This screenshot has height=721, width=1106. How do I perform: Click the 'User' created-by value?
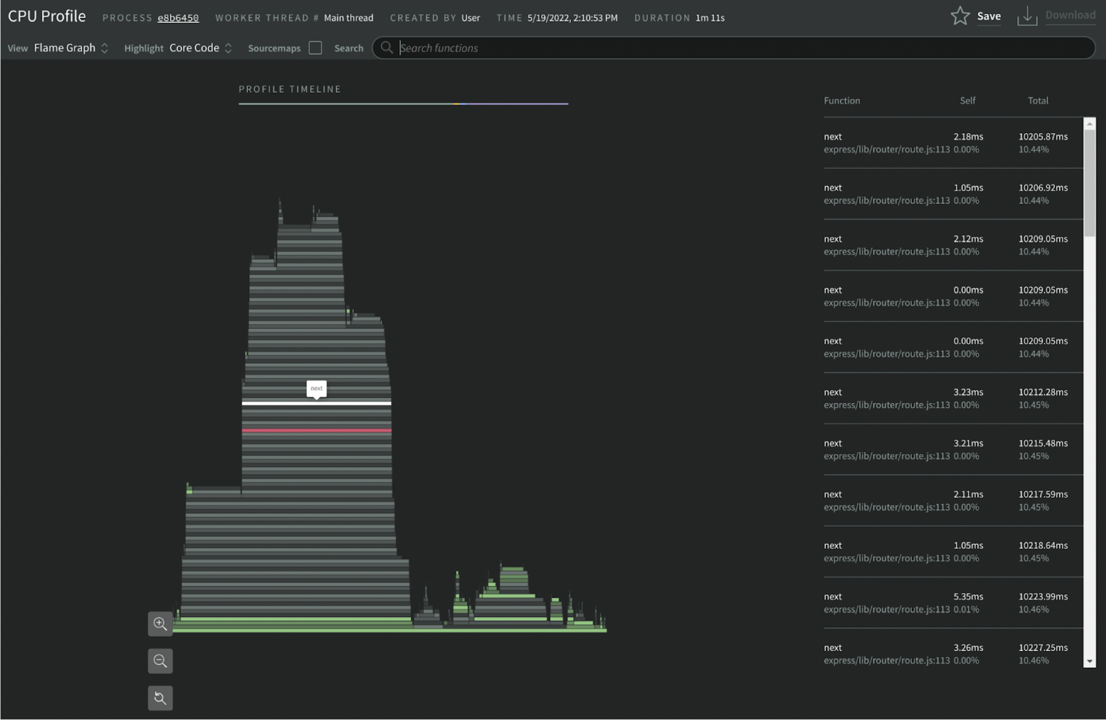(470, 18)
